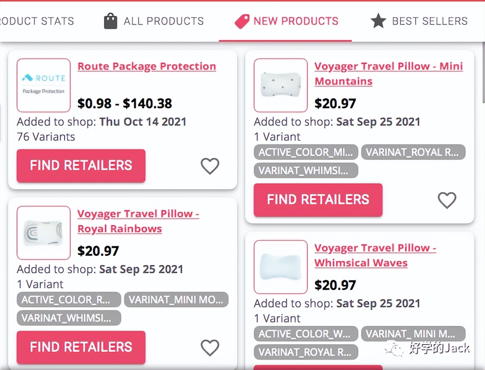Image resolution: width=485 pixels, height=370 pixels.
Task: Click the price tag icon beside New Products
Action: point(242,21)
